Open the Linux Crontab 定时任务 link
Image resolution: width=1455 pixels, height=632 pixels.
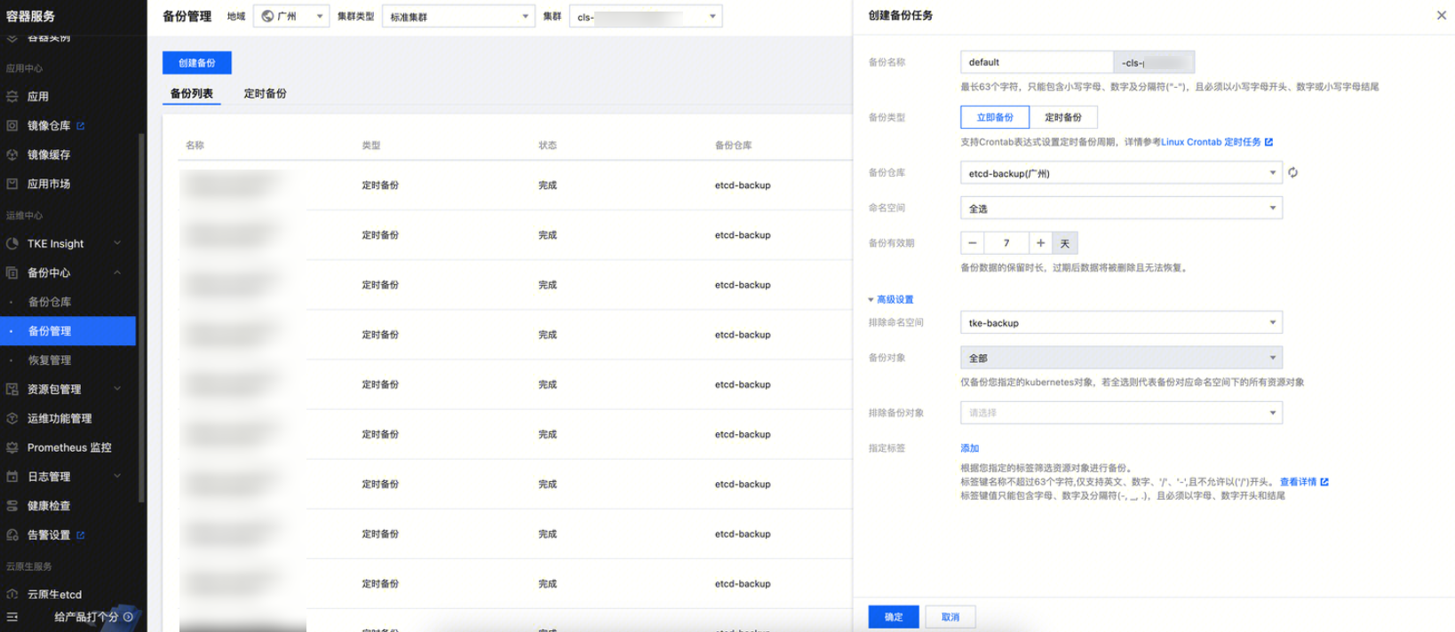(x=1211, y=142)
